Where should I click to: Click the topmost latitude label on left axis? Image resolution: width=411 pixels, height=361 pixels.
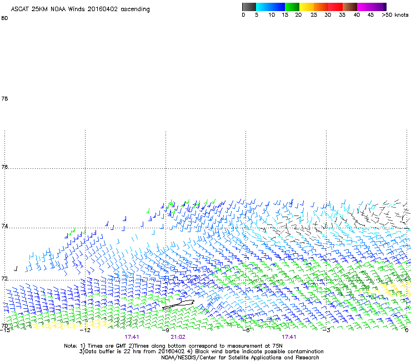pos(4,18)
